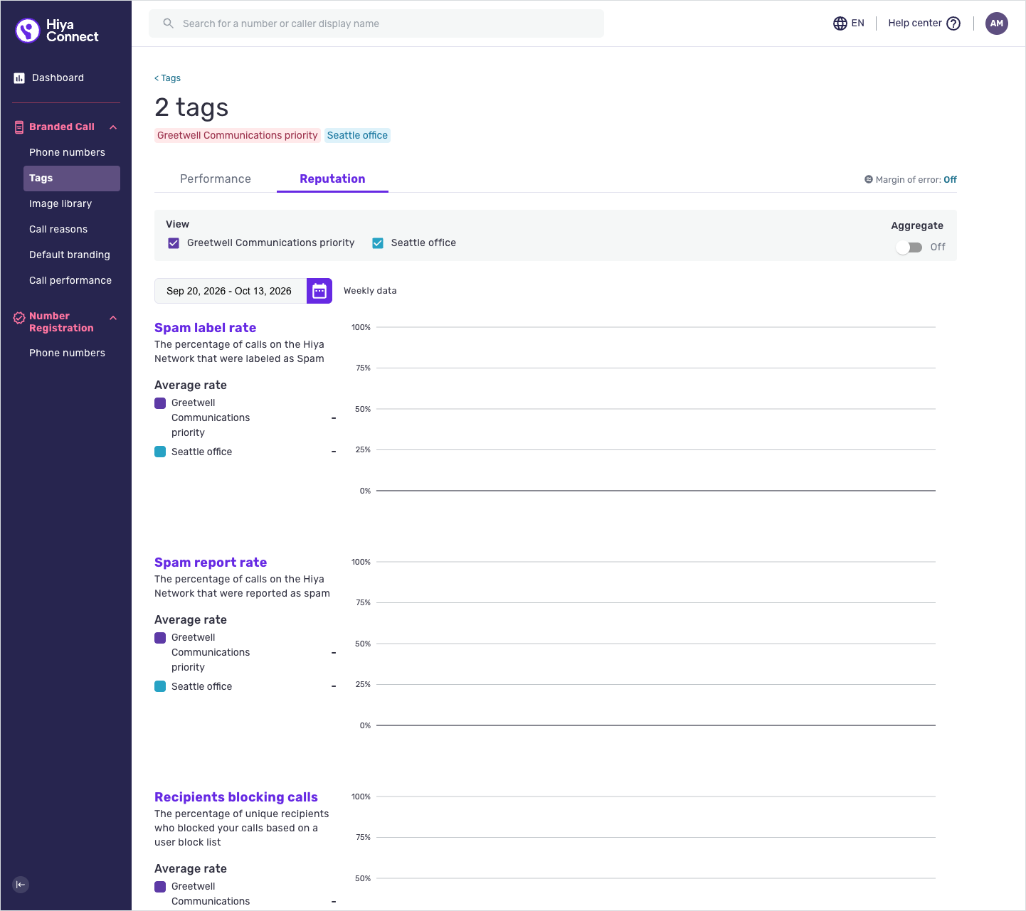Image resolution: width=1026 pixels, height=911 pixels.
Task: Go to Dashboard
Action: click(58, 78)
